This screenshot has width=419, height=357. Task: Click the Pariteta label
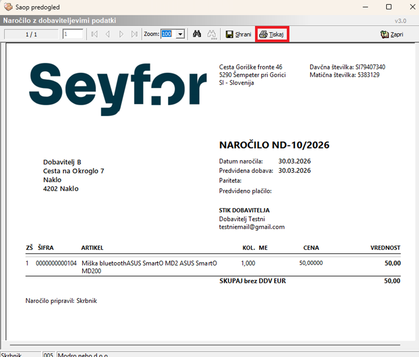(230, 180)
